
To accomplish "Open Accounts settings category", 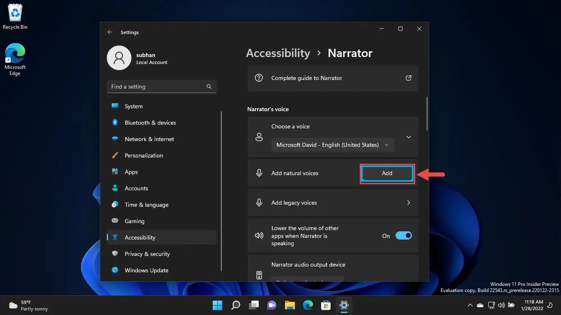I will (x=162, y=188).
